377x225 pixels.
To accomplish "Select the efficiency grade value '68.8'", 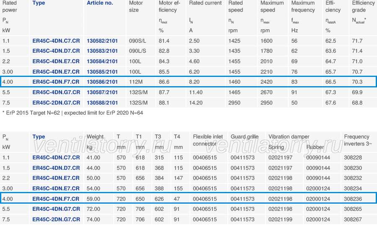I will pos(357,103).
